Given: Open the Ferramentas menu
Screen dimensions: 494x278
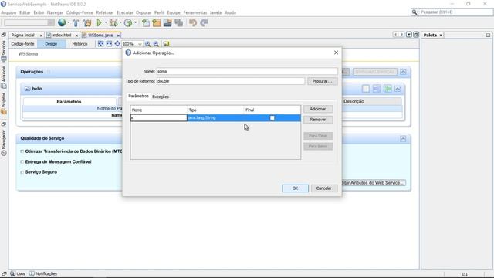Looking at the screenshot, I should 195,12.
